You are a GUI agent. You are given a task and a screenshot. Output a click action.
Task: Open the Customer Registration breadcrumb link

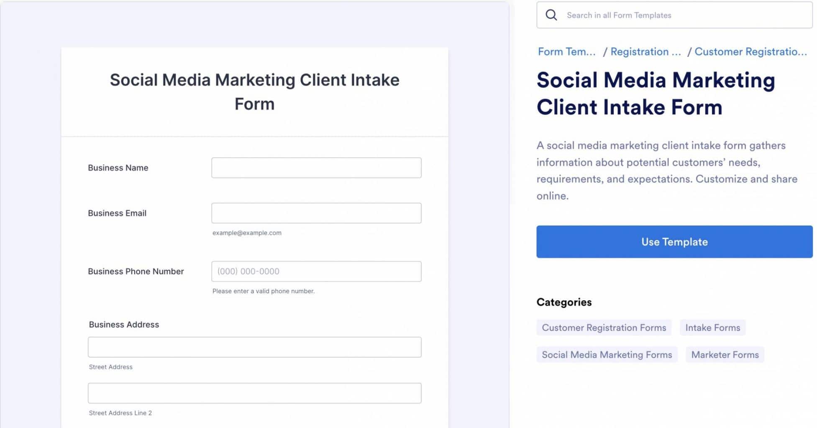pos(751,51)
